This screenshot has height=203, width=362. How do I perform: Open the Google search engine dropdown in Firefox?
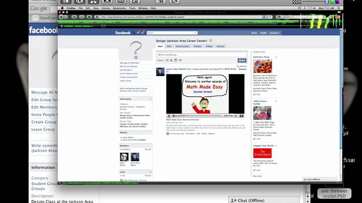[279, 17]
